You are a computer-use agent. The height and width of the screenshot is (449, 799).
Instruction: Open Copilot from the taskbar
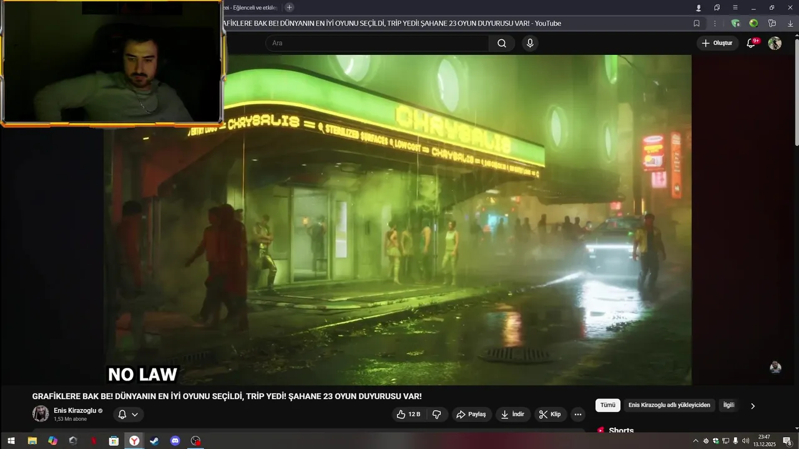52,441
